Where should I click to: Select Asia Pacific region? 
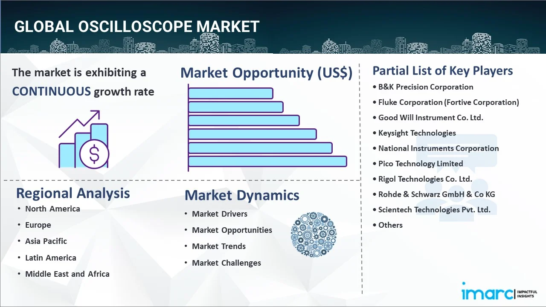(46, 241)
